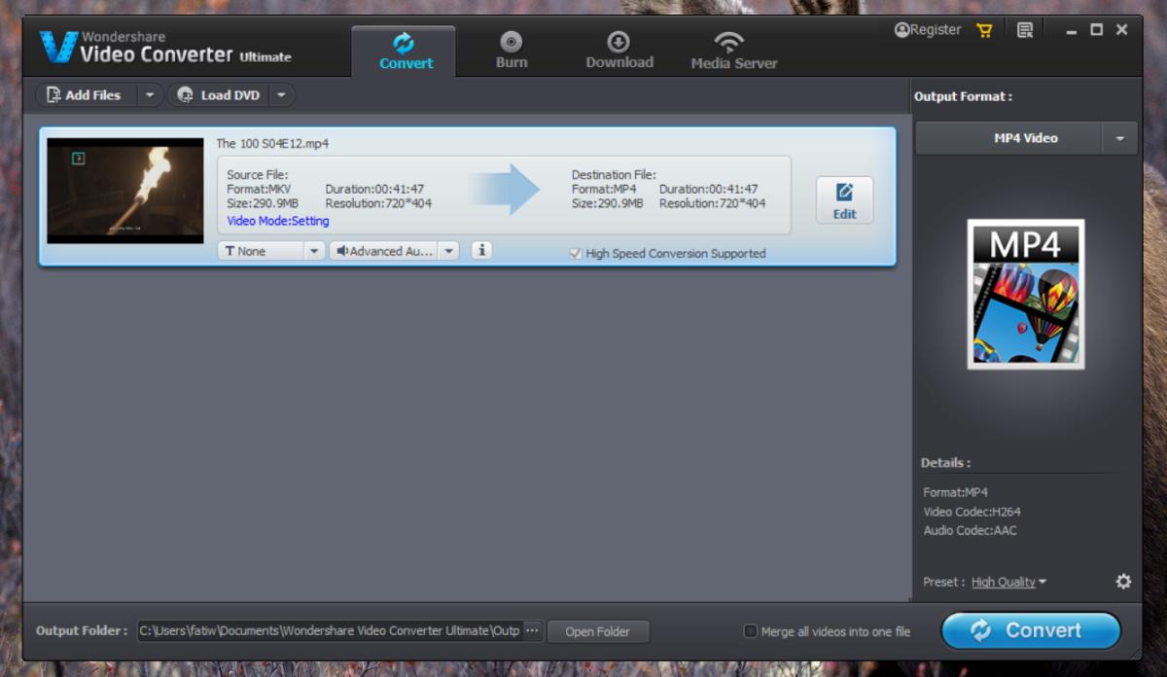Click the Output Folder path field

[330, 630]
